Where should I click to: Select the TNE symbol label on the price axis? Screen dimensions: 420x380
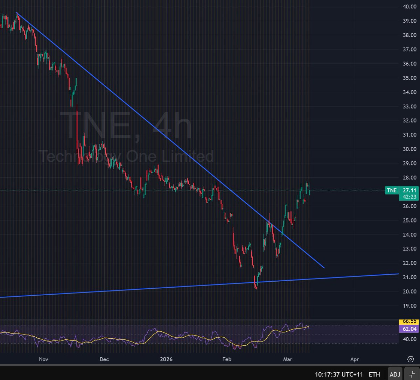click(391, 190)
